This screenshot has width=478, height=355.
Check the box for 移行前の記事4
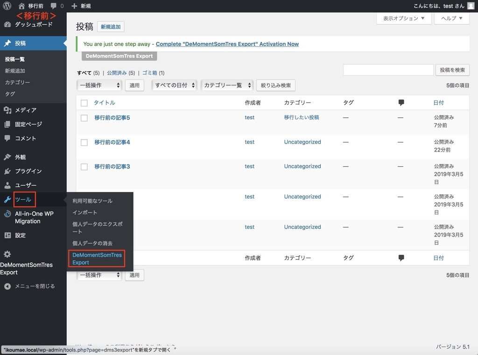pyautogui.click(x=84, y=143)
